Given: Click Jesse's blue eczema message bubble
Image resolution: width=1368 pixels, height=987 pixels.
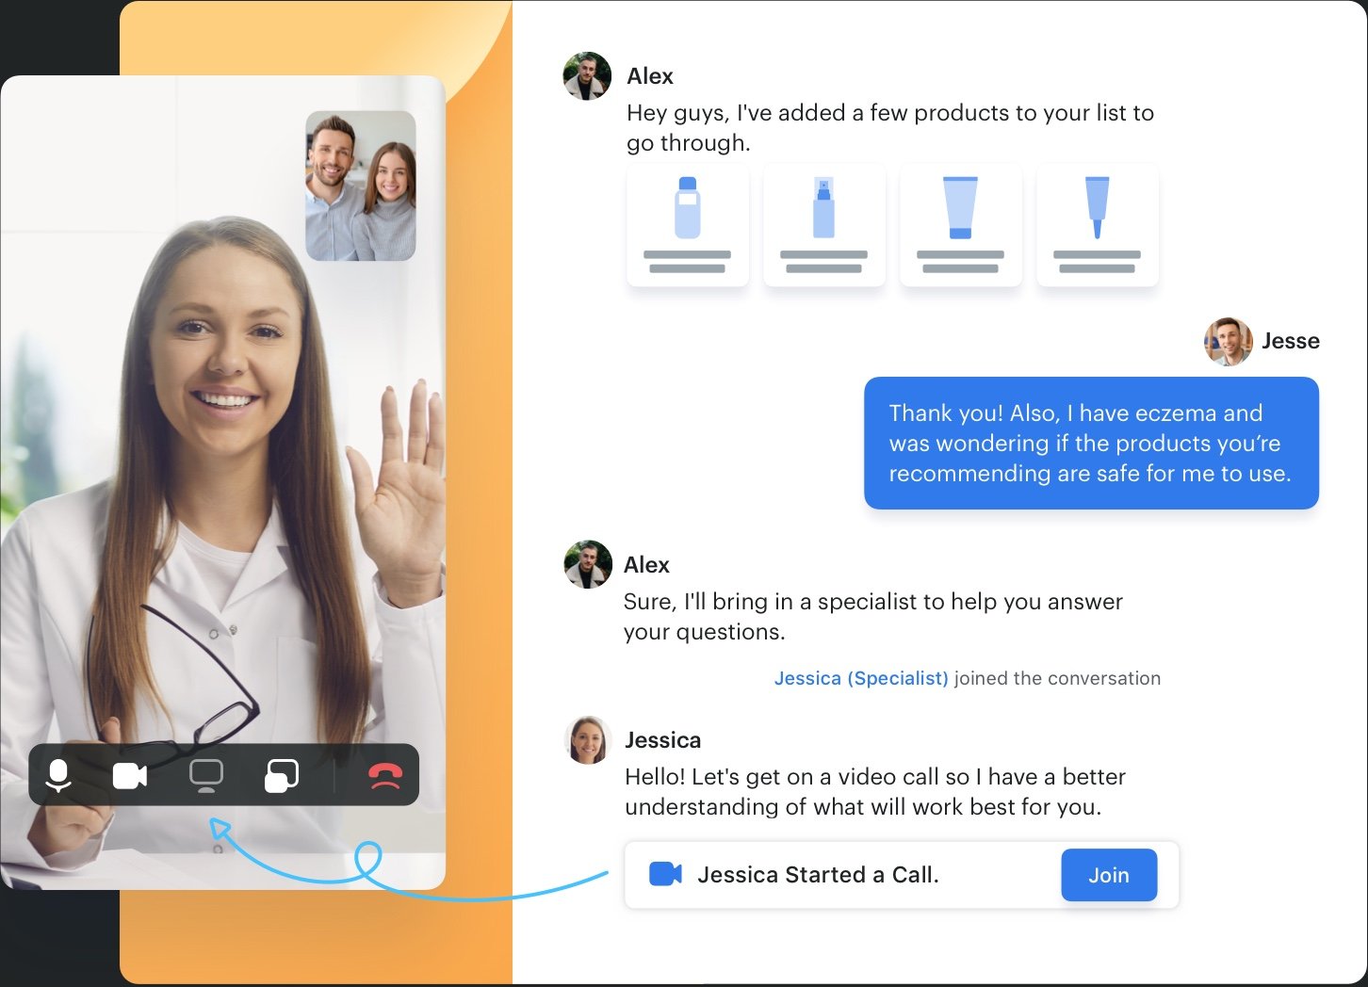Looking at the screenshot, I should pyautogui.click(x=1090, y=443).
